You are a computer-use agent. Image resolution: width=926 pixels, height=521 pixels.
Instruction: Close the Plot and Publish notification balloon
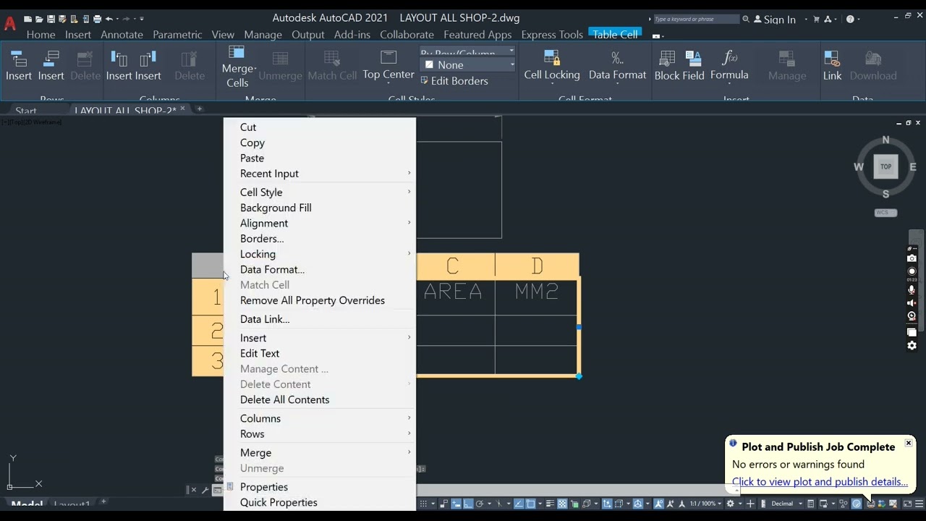point(909,443)
